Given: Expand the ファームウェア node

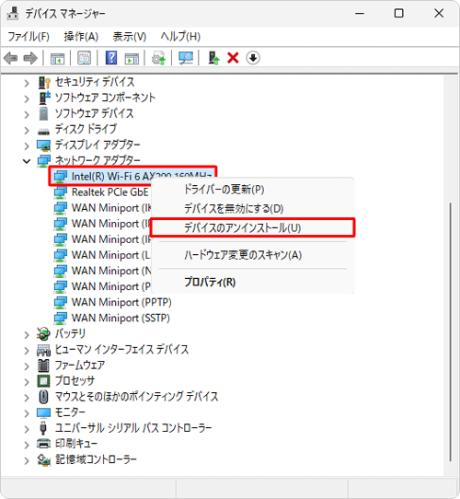Looking at the screenshot, I should (x=27, y=366).
